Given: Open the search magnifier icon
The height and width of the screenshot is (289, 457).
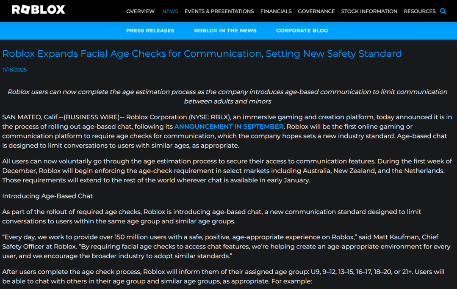Looking at the screenshot, I should point(443,11).
